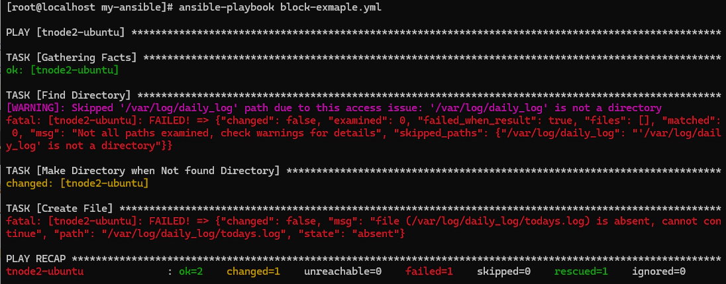Viewport: 726px width, 284px height.
Task: Click the first 'fatal: [tnode2-ubuntu]: FAILED!' line under Find Directory
Action: (x=363, y=120)
